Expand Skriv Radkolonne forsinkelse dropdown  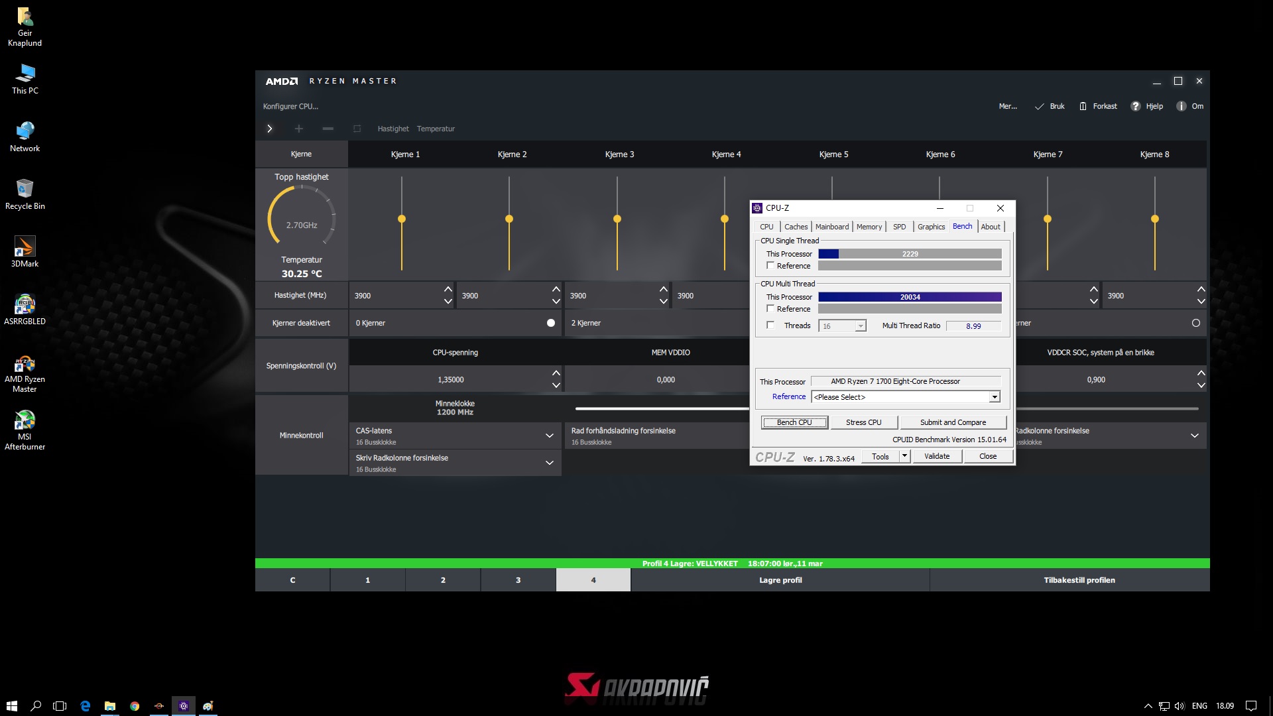(549, 463)
